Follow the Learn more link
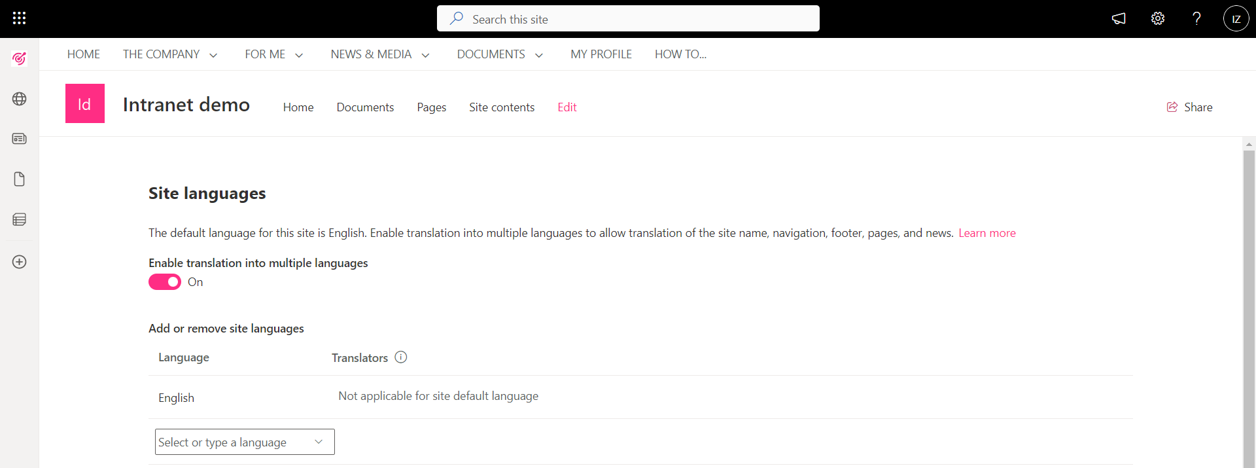The width and height of the screenshot is (1256, 468). (986, 233)
